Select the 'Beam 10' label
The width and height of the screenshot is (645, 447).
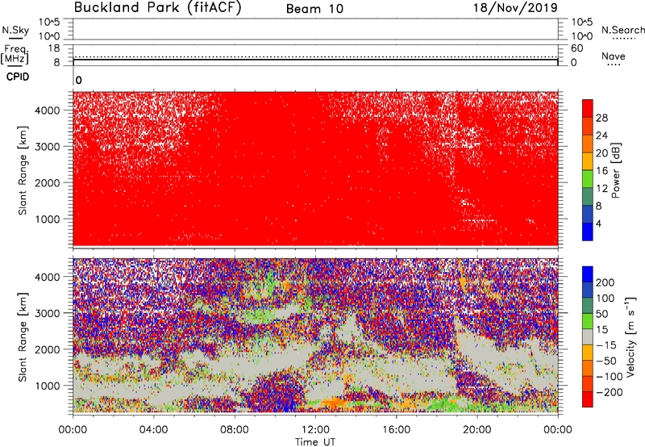(314, 9)
